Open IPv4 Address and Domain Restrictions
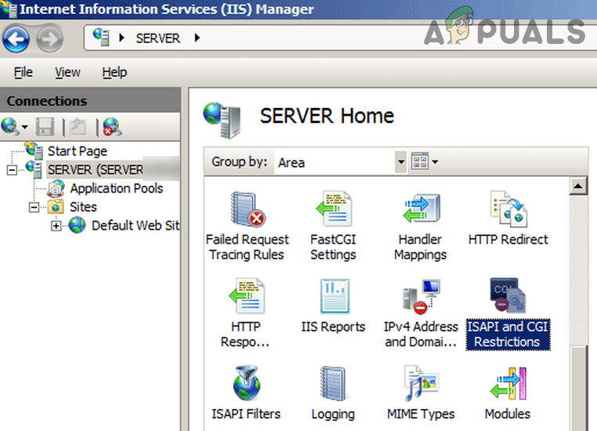The height and width of the screenshot is (431, 597). [x=421, y=313]
